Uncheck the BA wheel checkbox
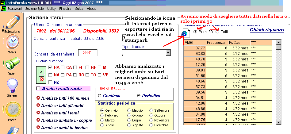The height and width of the screenshot is (134, 291). [50, 67]
